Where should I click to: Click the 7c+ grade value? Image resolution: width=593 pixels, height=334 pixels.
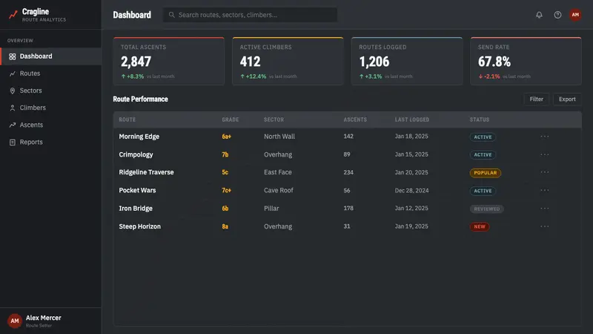227,191
